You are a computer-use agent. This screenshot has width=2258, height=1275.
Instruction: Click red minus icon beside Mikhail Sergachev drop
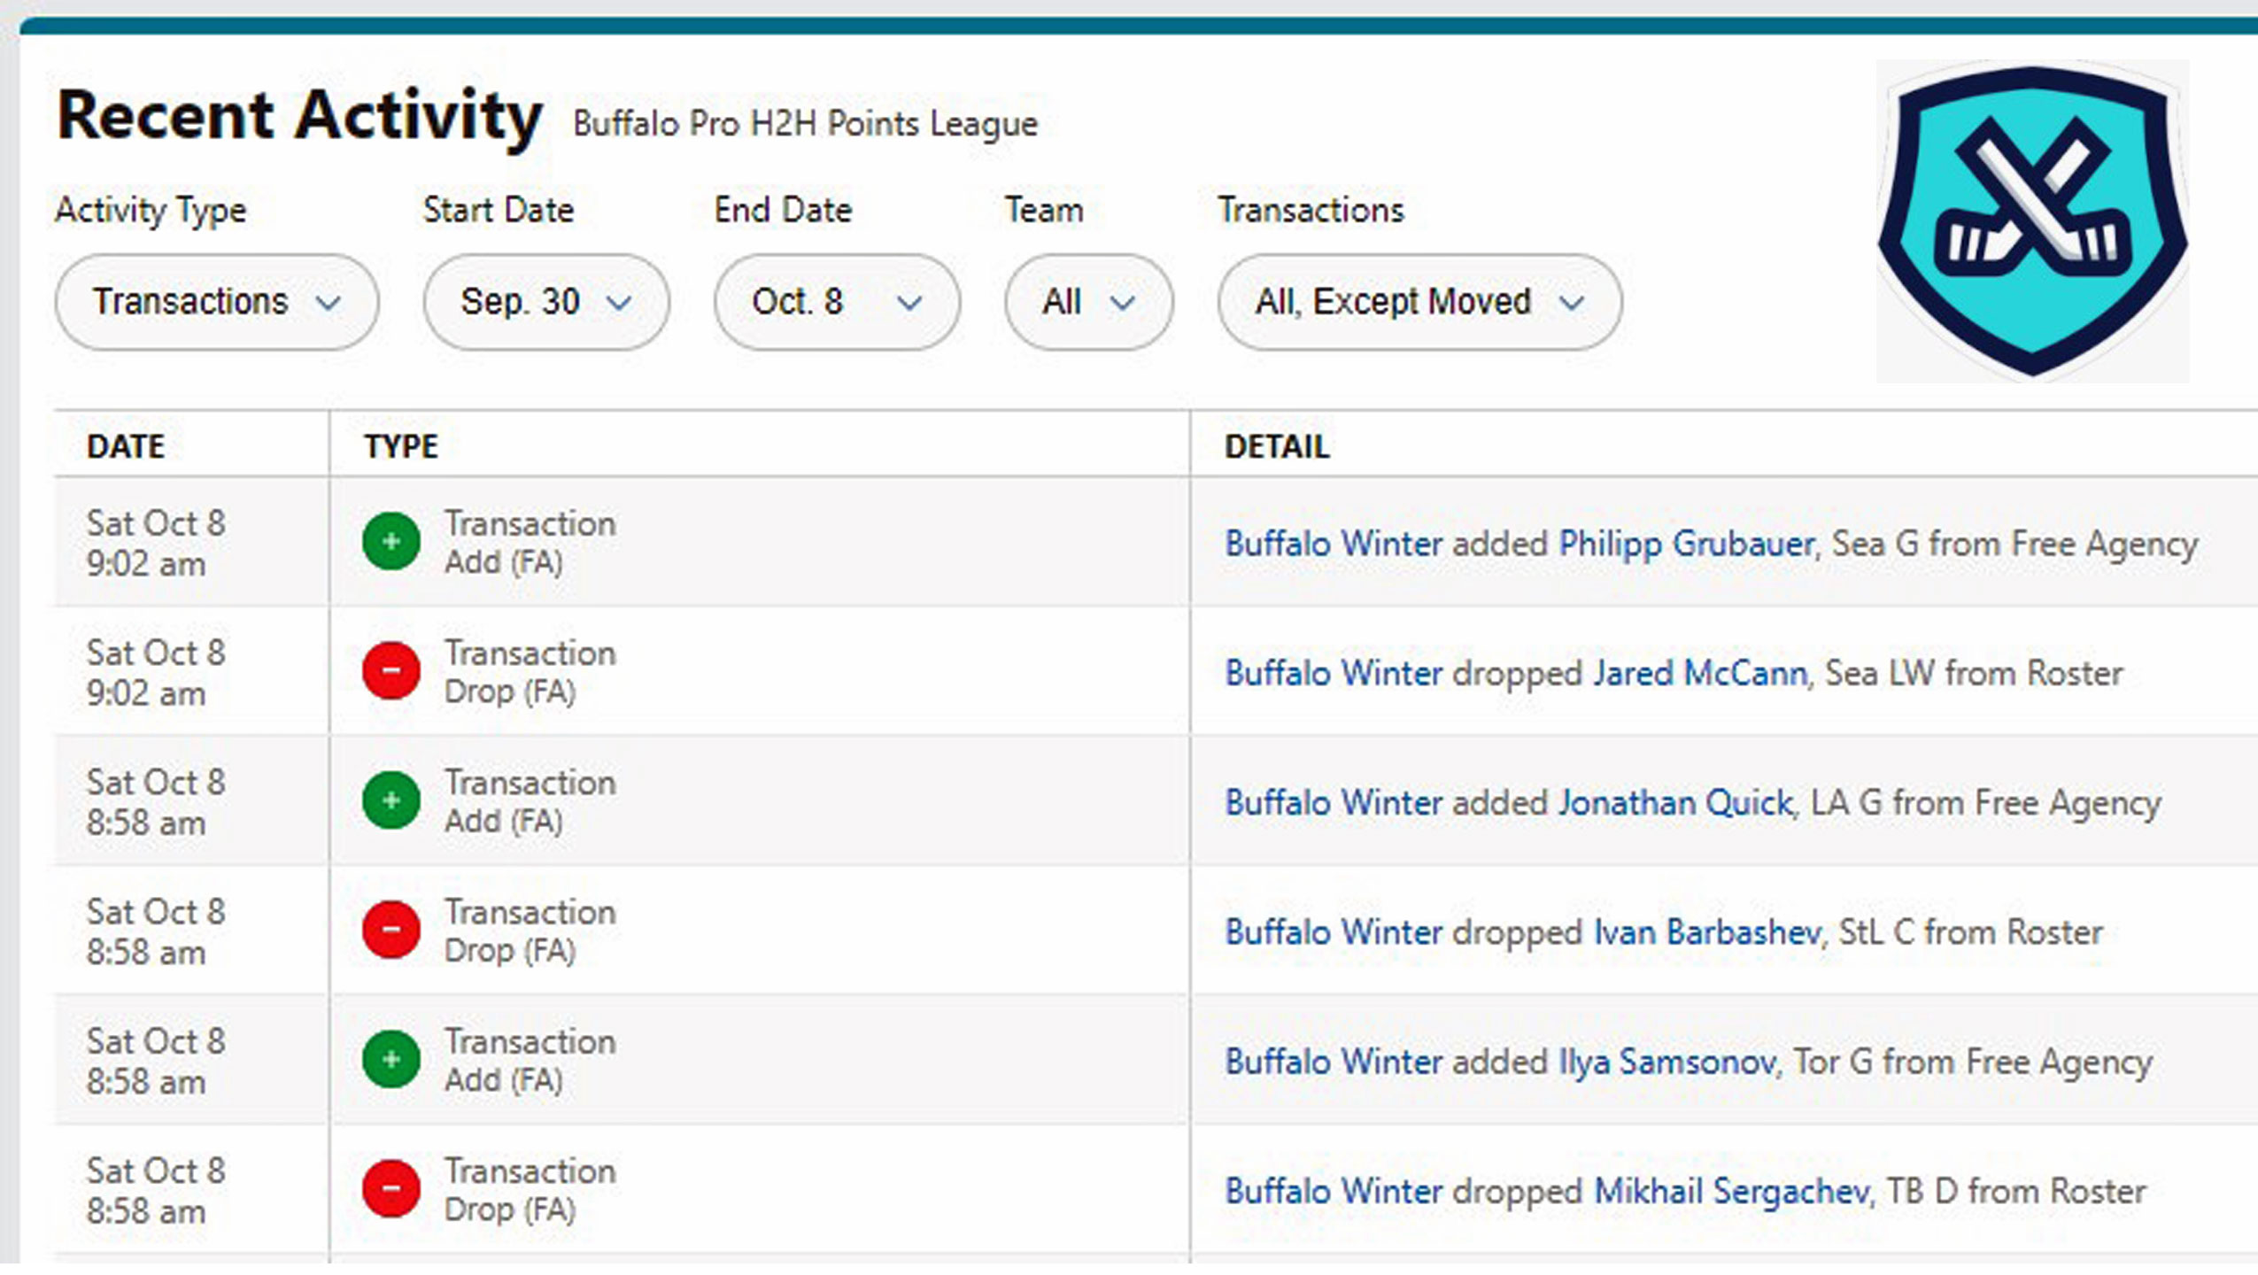(391, 1188)
